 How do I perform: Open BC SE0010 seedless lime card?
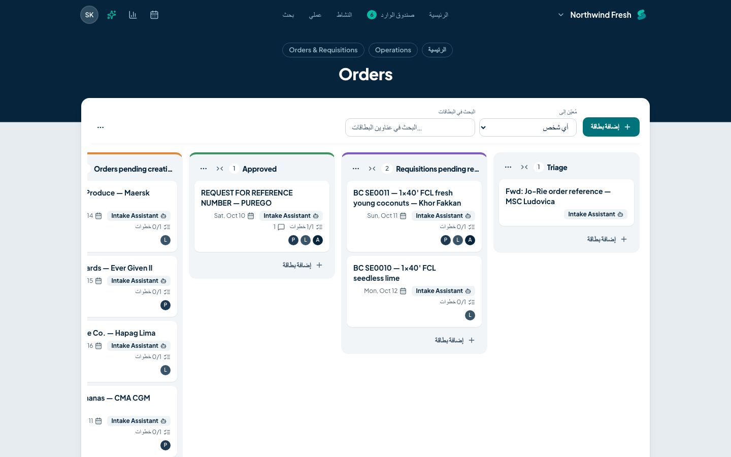(414, 291)
